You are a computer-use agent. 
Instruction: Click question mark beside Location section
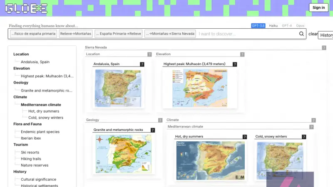149,54
